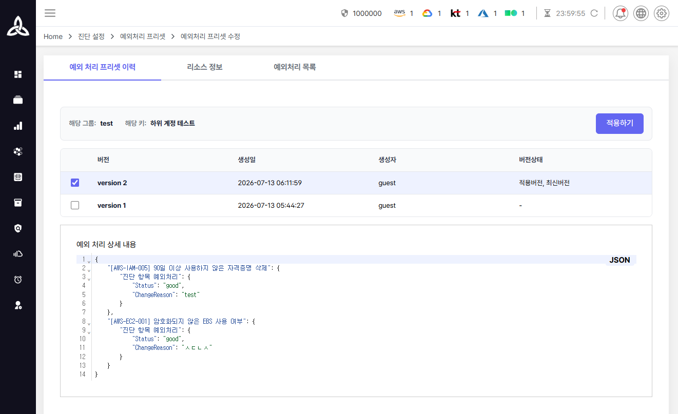678x414 pixels.
Task: Open settings via the gear icon
Action: [x=662, y=13]
